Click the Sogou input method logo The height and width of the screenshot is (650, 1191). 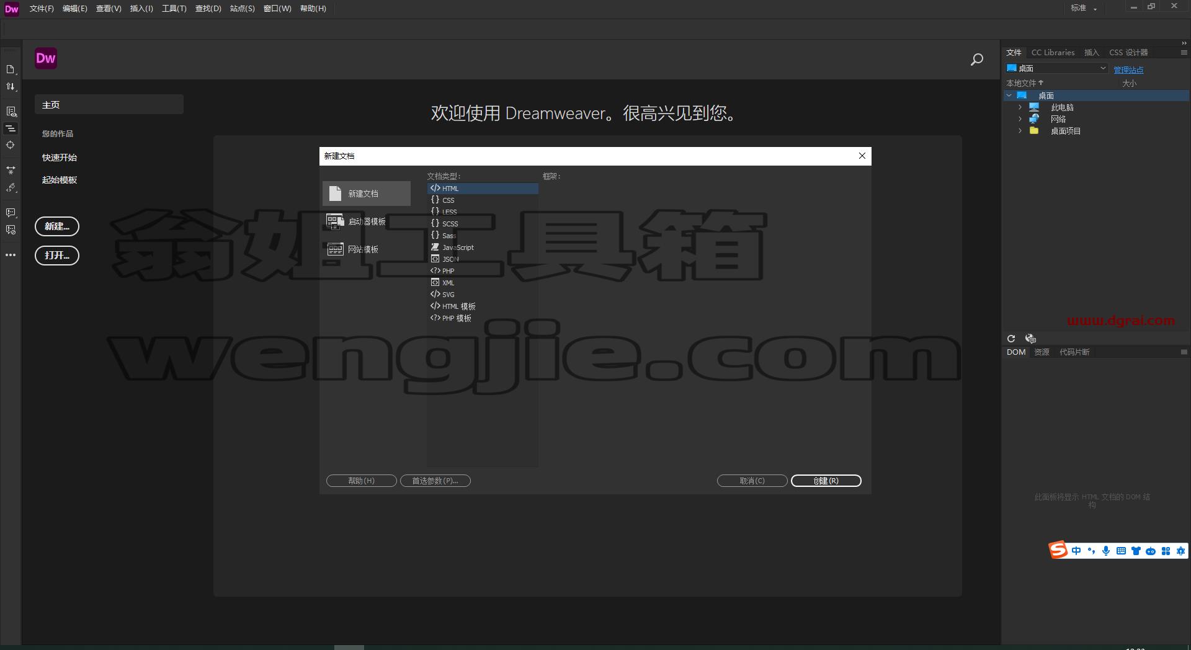[1058, 550]
